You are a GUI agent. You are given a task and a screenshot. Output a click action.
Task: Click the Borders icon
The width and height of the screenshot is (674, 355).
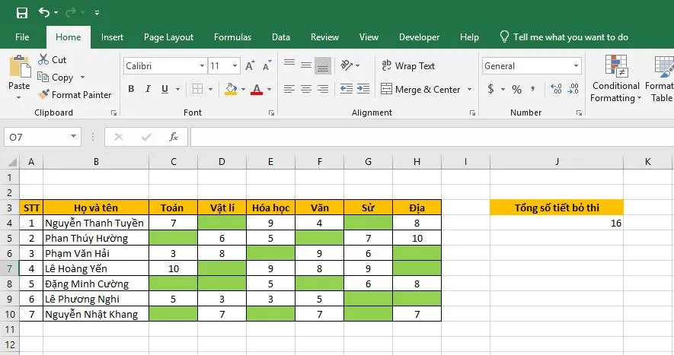197,89
